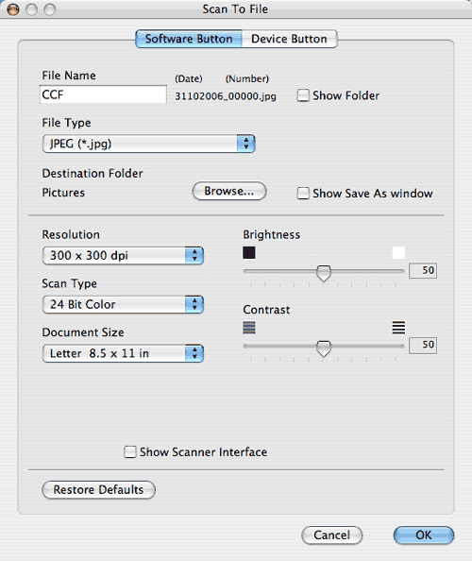Click the Browse... button

coord(229,191)
